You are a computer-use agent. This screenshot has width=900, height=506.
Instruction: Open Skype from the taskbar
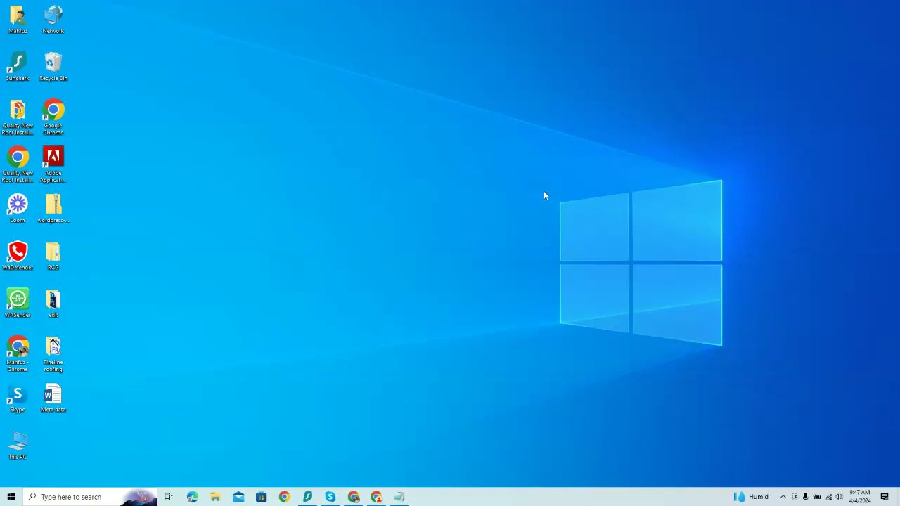(330, 497)
